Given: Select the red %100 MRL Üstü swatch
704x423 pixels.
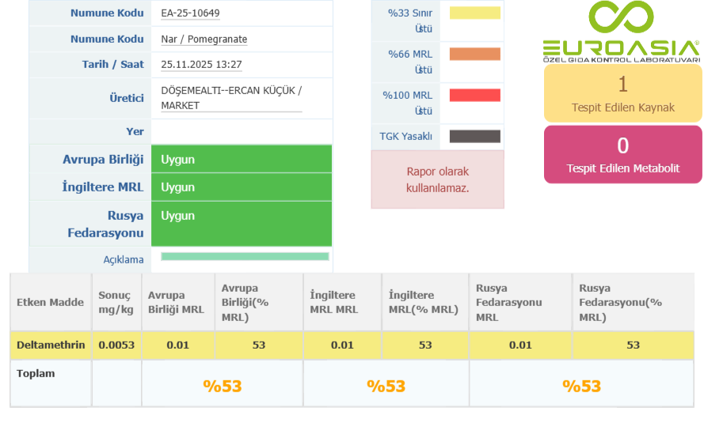Looking at the screenshot, I should [474, 96].
